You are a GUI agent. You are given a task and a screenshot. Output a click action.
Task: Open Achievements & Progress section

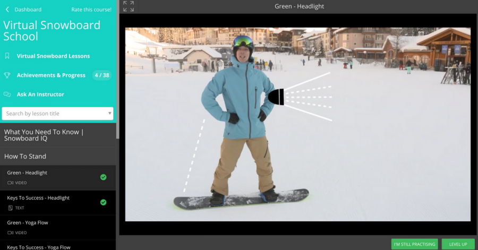(x=51, y=75)
